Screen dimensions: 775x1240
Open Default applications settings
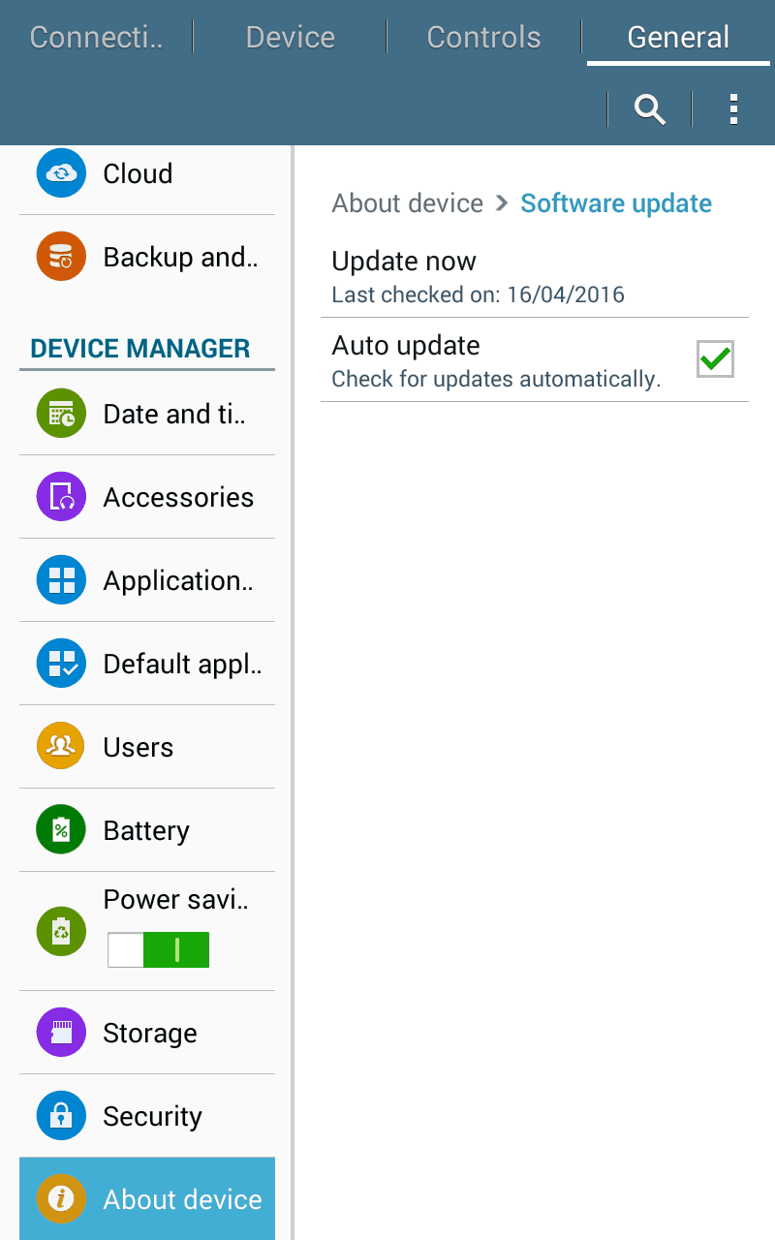coord(181,664)
